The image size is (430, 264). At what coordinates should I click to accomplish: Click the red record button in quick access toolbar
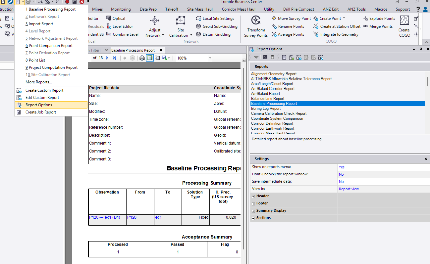point(67,2)
